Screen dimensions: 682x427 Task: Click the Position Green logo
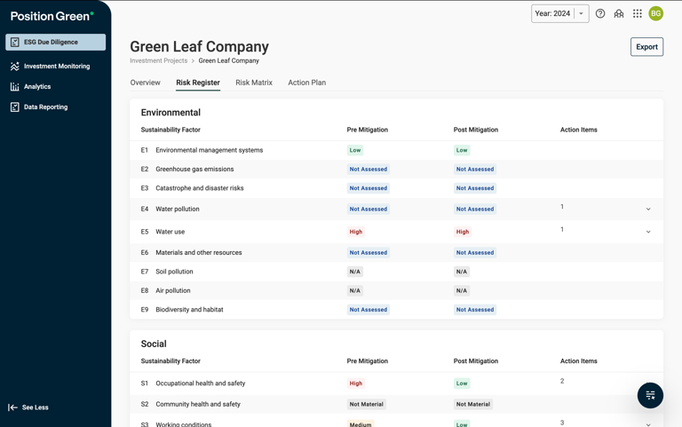click(x=52, y=16)
